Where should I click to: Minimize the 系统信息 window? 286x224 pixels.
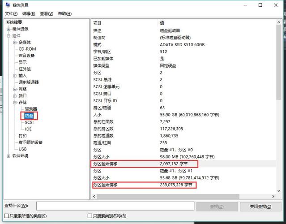[246, 5]
